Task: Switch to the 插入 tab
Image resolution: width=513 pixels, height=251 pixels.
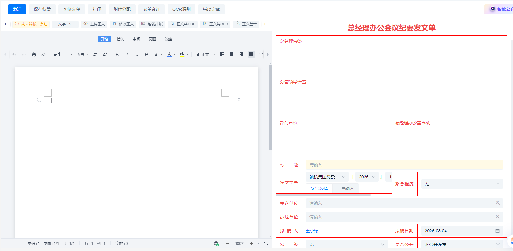Action: [120, 39]
